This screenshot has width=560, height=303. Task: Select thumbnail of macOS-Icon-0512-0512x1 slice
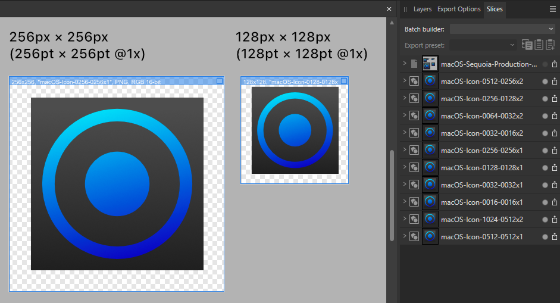pos(430,236)
